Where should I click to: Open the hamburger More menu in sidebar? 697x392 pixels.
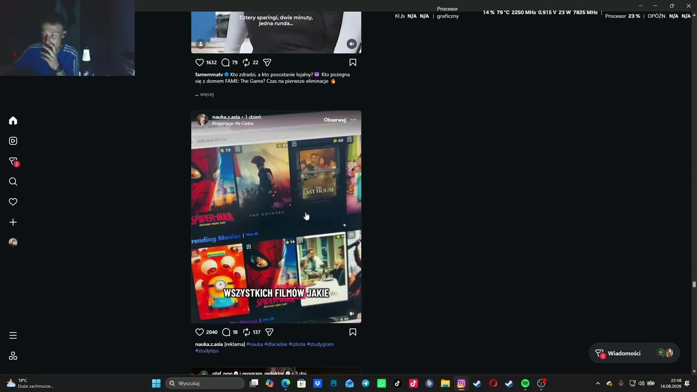click(x=13, y=335)
